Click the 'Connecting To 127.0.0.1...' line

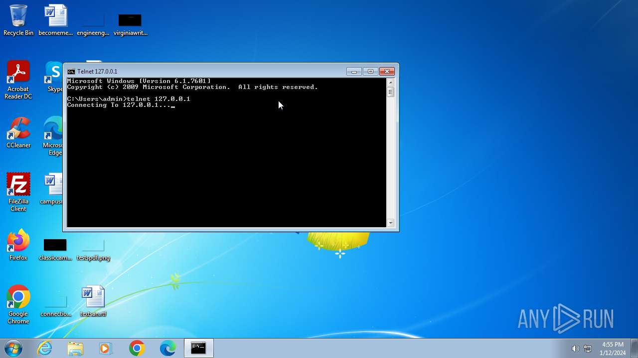click(119, 105)
